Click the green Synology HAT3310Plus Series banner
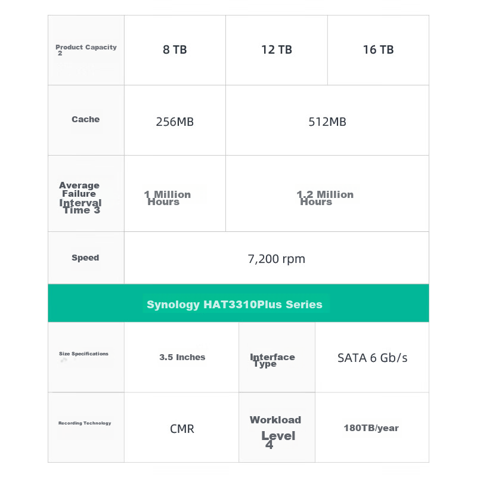477x477 pixels. point(235,304)
